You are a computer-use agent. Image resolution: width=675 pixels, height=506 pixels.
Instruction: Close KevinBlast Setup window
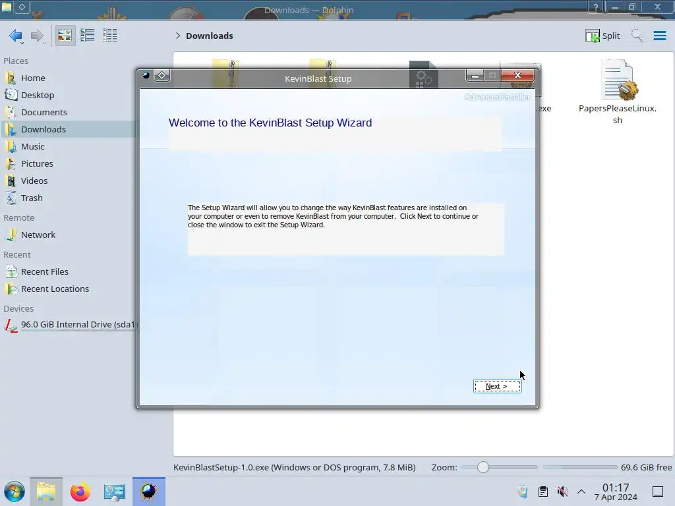pos(518,76)
